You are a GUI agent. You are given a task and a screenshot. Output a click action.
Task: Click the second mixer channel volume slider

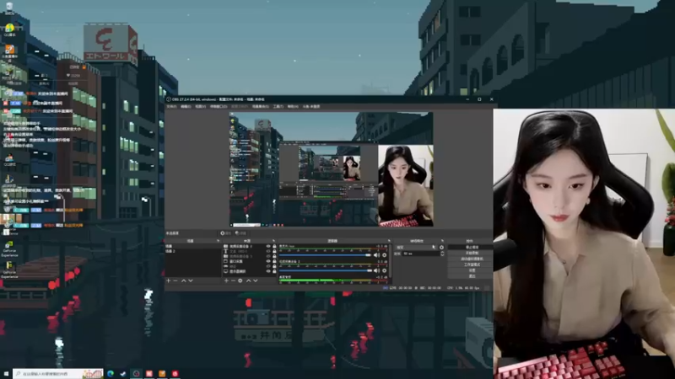click(325, 270)
